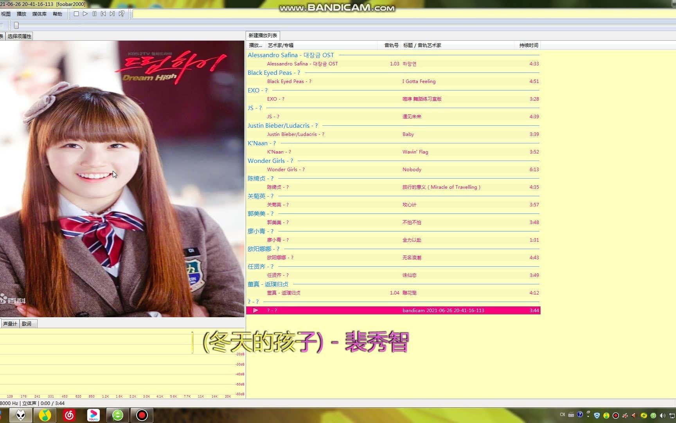The image size is (676, 423).
Task: Select the 'Baby' track by Justin Bieber
Action: click(393, 134)
